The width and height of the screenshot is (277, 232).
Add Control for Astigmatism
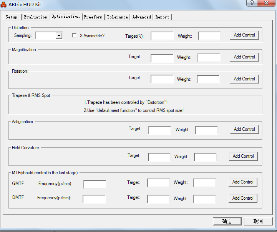pos(244,129)
